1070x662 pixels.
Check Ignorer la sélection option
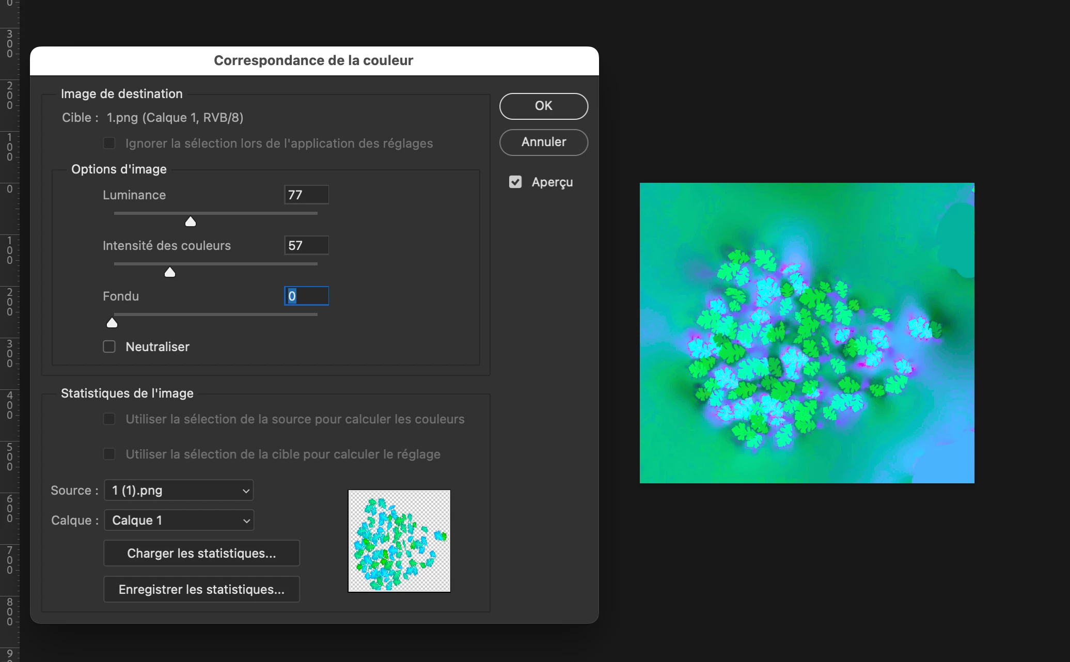(109, 143)
